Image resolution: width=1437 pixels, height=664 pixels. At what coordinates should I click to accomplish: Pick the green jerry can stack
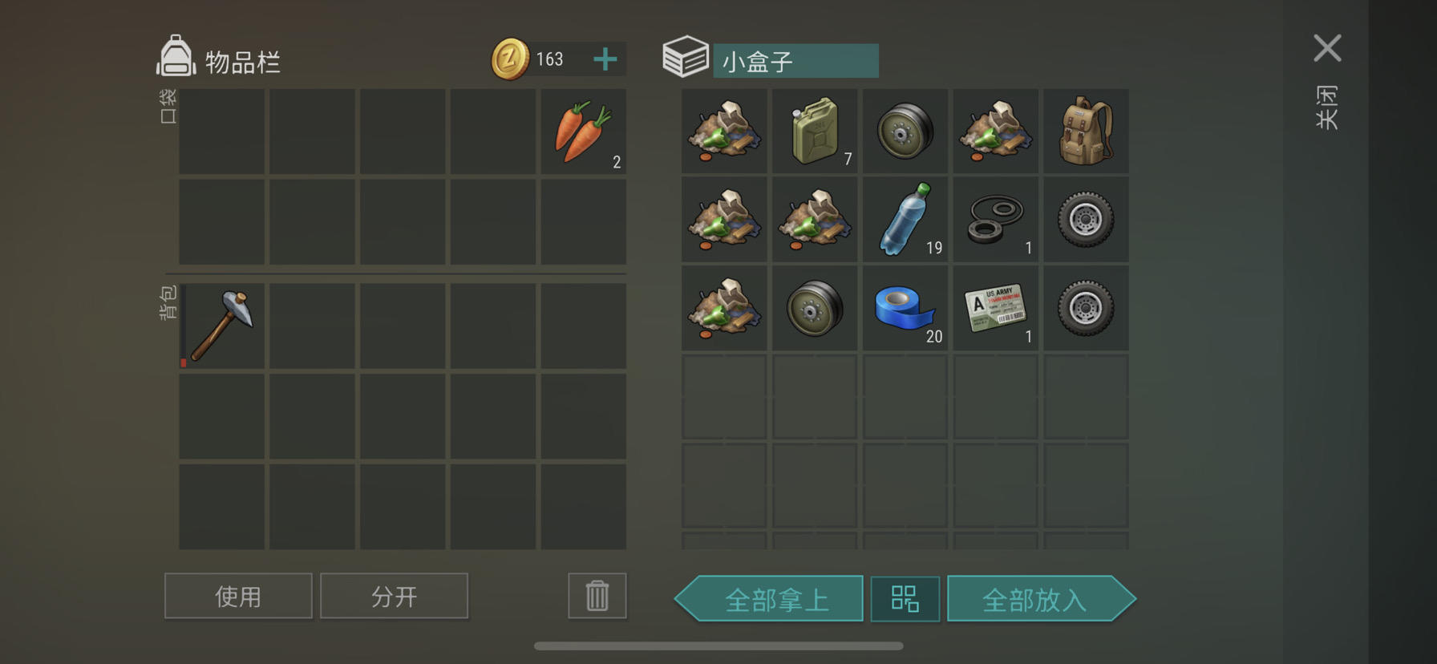tap(815, 132)
